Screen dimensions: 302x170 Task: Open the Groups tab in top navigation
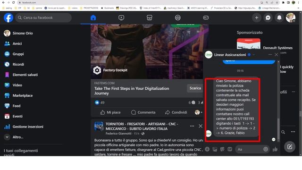point(178,18)
